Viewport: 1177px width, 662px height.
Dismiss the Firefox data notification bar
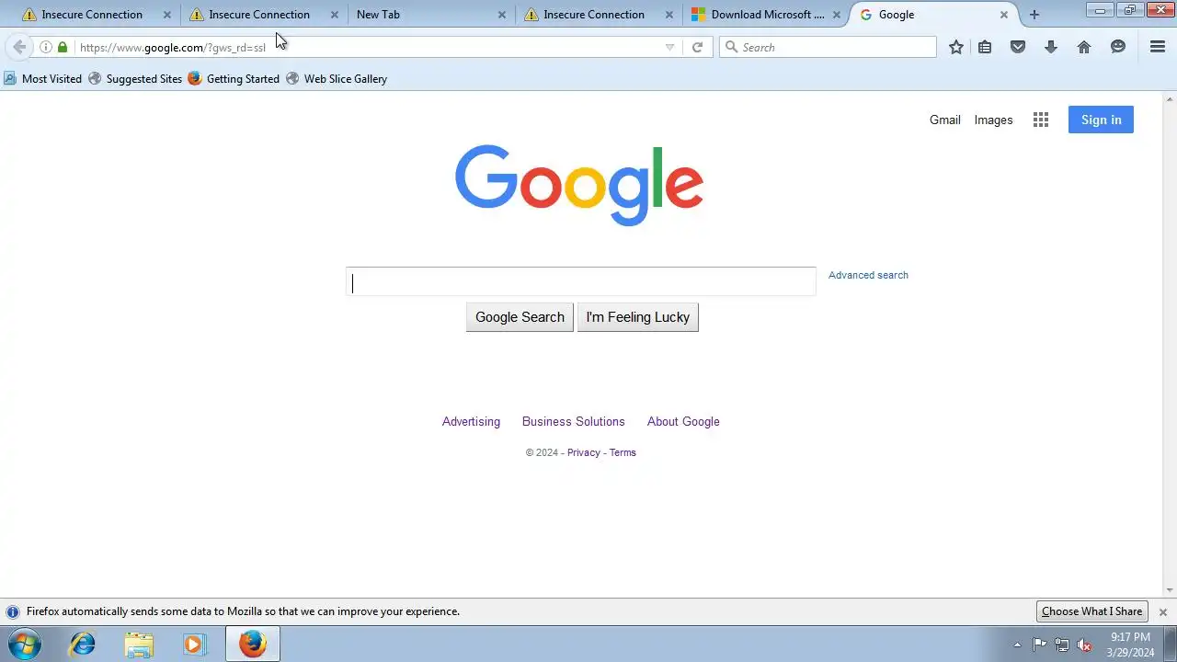click(x=1163, y=611)
